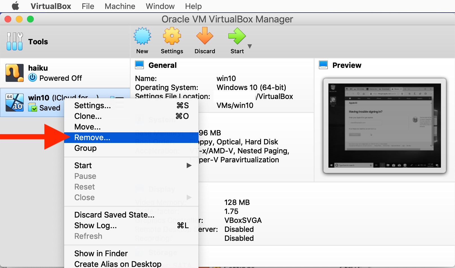Click the Apple menu icon
This screenshot has width=455, height=268.
[x=15, y=6]
